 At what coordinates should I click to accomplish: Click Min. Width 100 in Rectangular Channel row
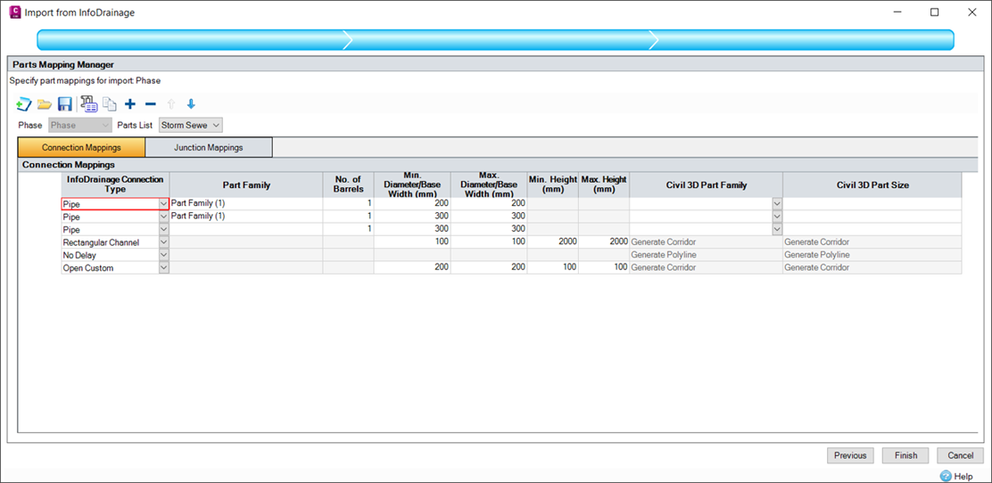[x=412, y=242]
